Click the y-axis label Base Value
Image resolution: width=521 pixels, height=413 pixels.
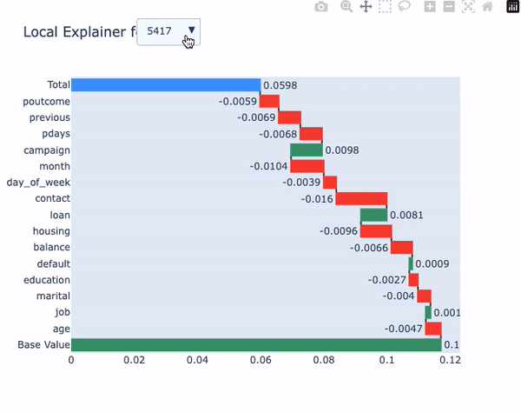tap(44, 345)
